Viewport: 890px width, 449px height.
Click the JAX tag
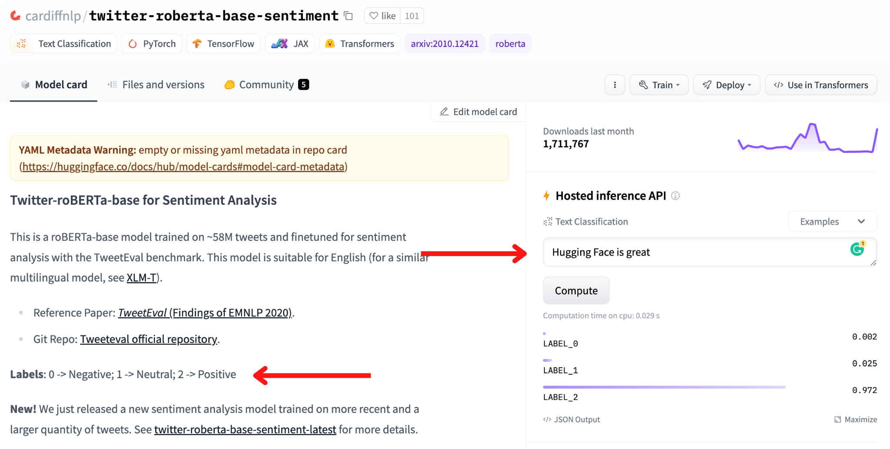coord(289,43)
